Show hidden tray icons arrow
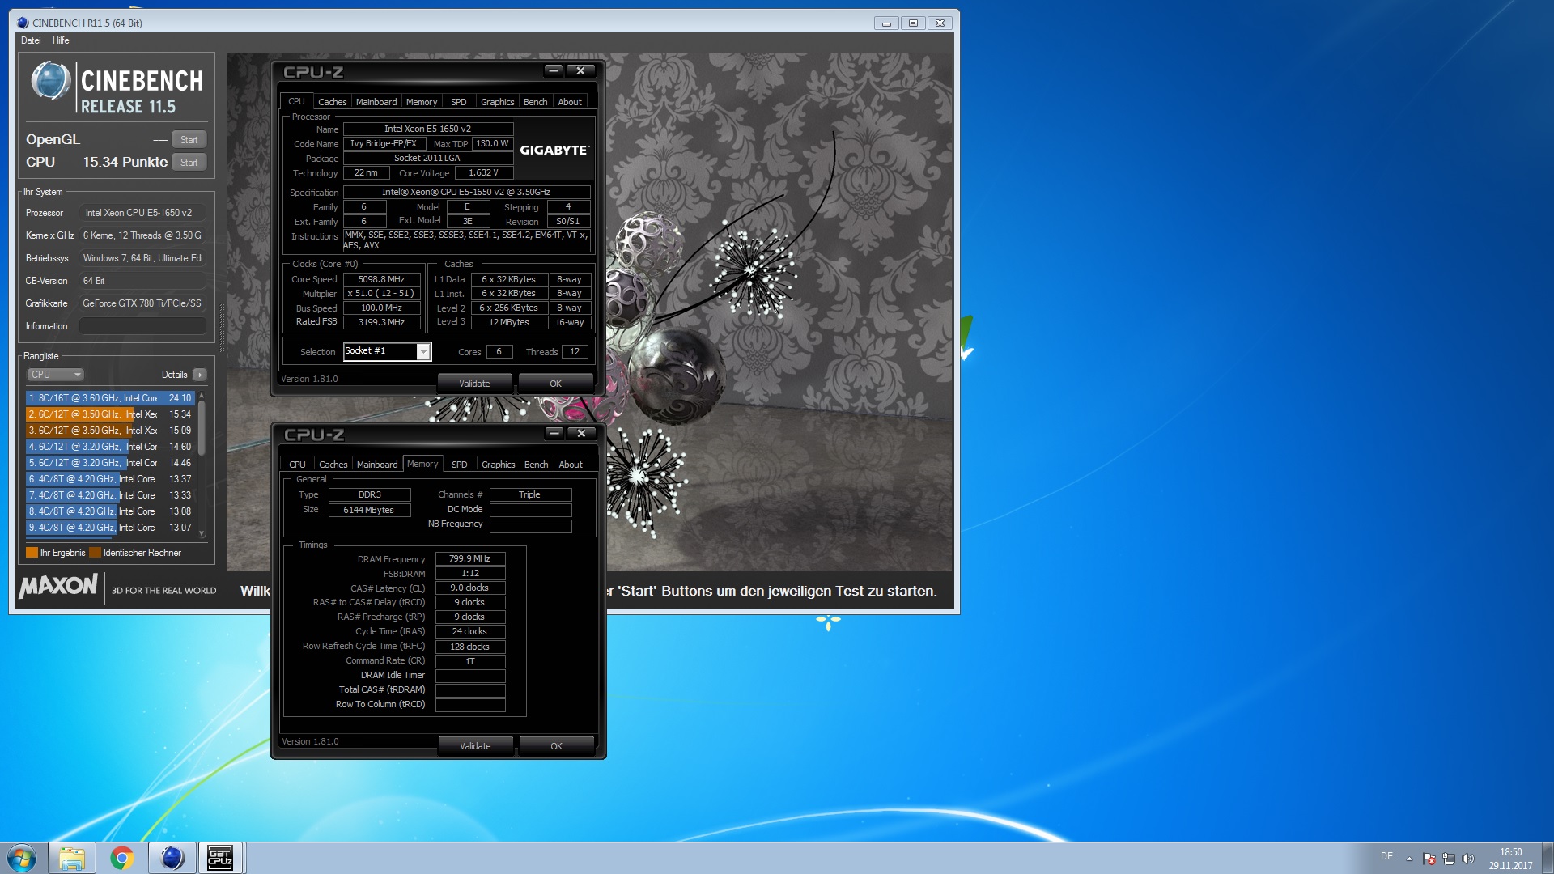 [x=1409, y=859]
